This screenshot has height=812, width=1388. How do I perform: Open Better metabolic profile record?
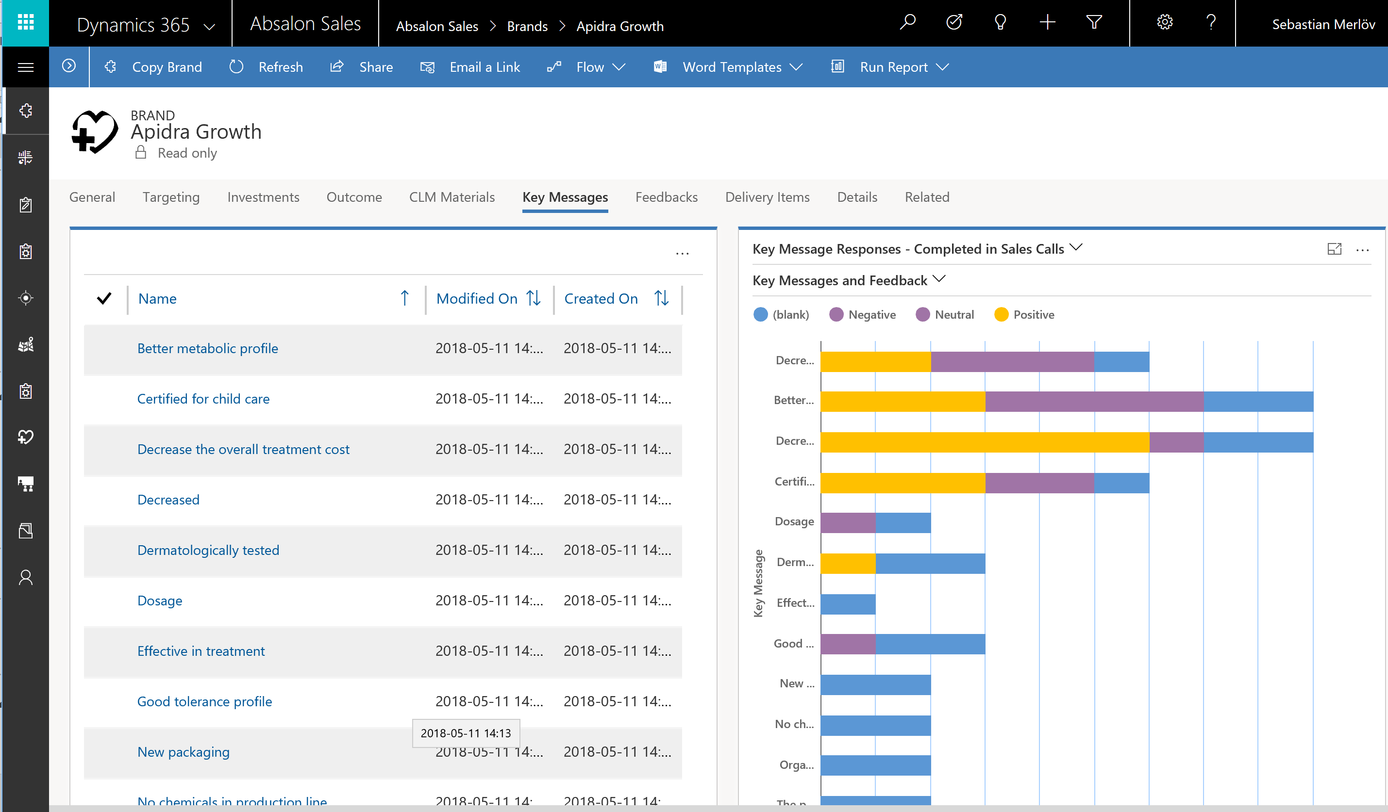[208, 348]
